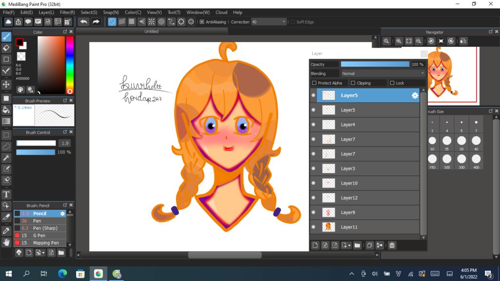Turn snap off in toolbar
This screenshot has width=500, height=281.
pyautogui.click(x=112, y=21)
